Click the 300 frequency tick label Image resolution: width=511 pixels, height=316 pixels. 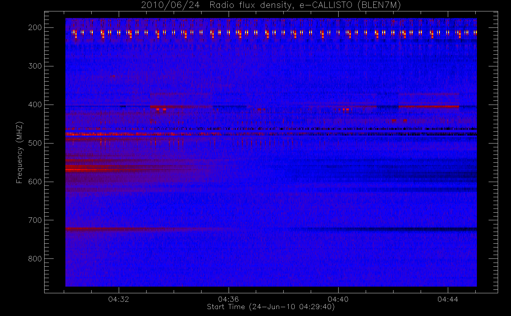click(x=35, y=66)
